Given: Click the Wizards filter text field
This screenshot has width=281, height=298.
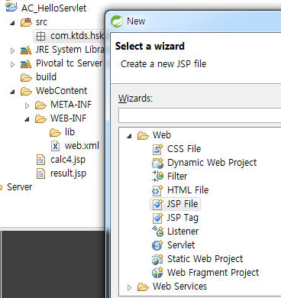Looking at the screenshot, I should pos(199,115).
